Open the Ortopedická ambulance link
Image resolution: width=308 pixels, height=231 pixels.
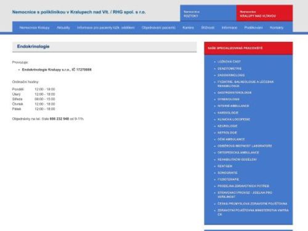pyautogui.click(x=238, y=153)
